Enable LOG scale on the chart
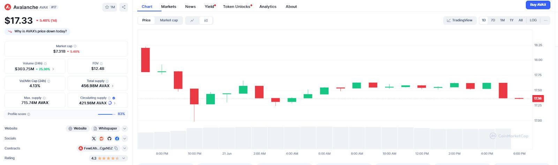This screenshot has width=558, height=165. pyautogui.click(x=533, y=20)
